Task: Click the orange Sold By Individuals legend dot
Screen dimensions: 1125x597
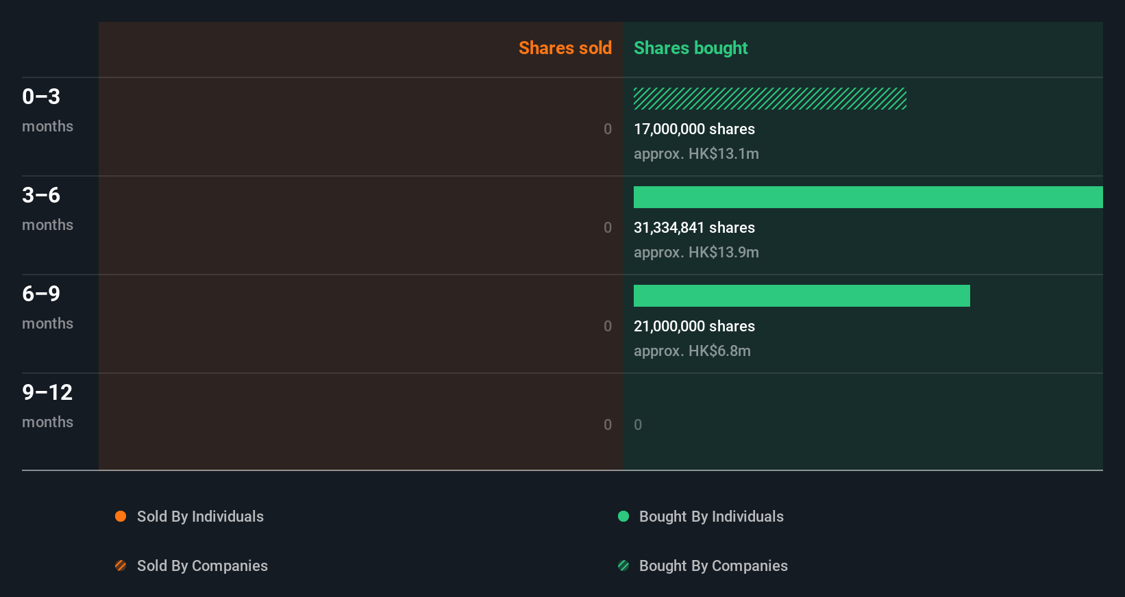Action: [121, 516]
